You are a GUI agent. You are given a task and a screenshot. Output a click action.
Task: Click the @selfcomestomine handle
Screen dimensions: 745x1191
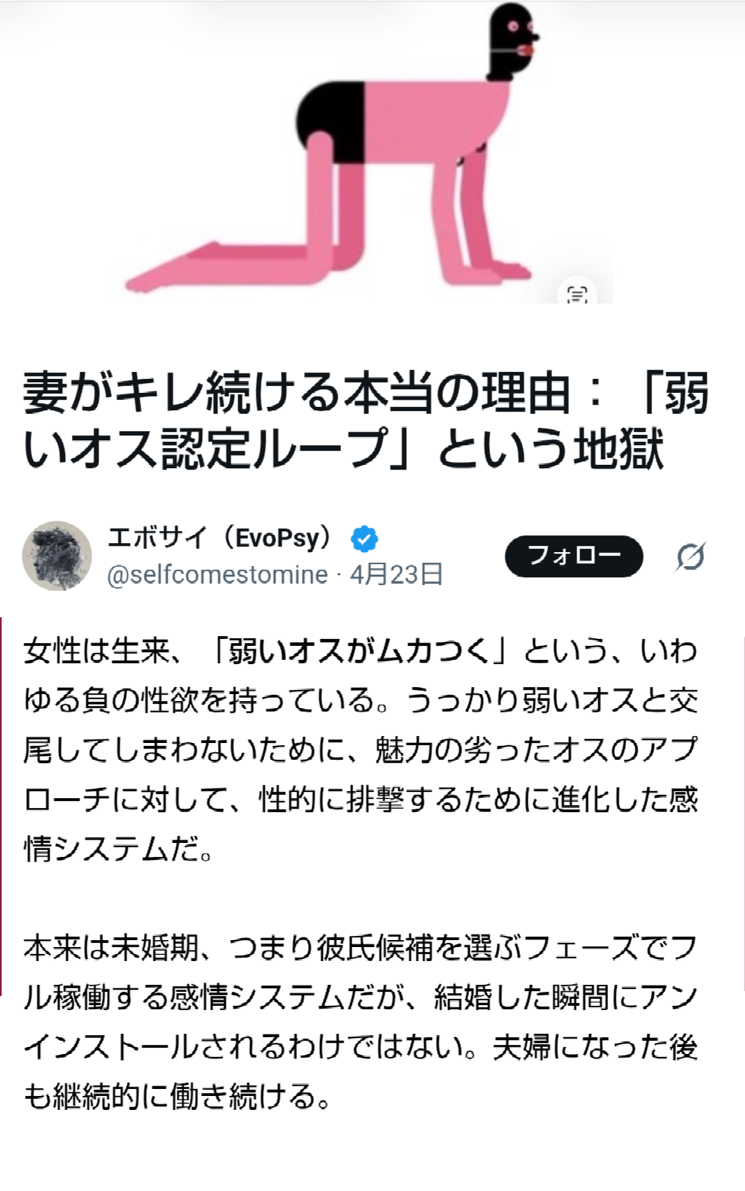pos(217,575)
